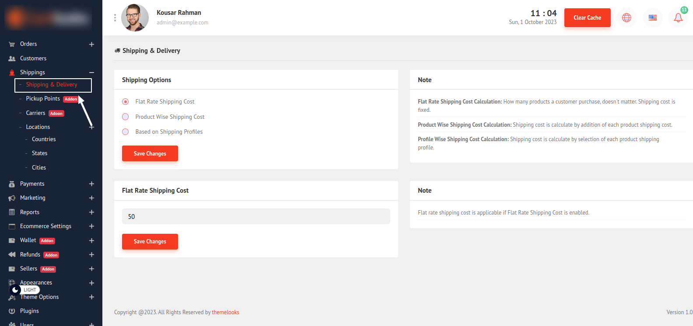
Task: Open Pickup Points in sidebar
Action: pyautogui.click(x=43, y=99)
